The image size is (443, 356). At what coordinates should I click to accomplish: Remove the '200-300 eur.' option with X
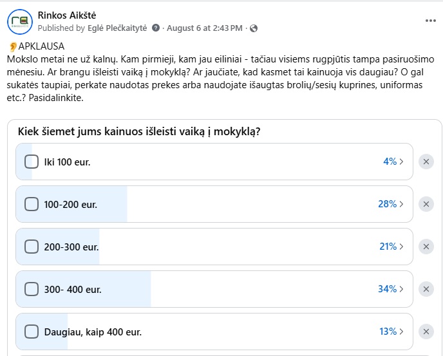coord(426,247)
